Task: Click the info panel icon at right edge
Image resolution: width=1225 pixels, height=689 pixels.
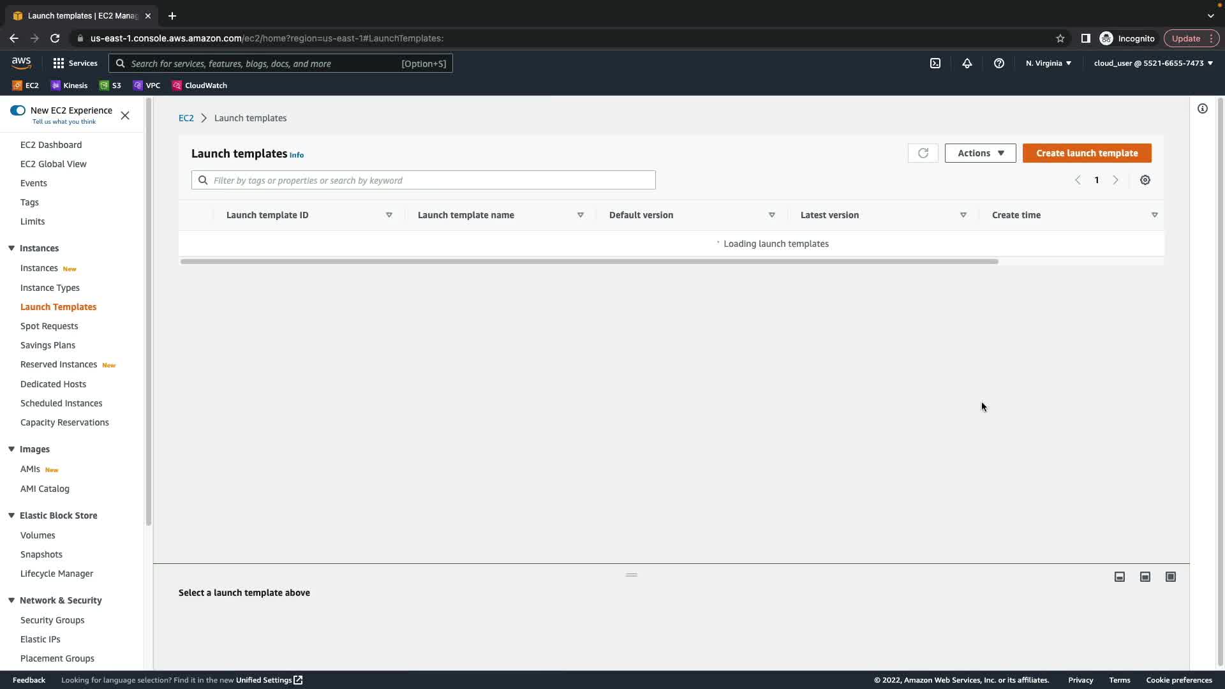Action: [1202, 108]
